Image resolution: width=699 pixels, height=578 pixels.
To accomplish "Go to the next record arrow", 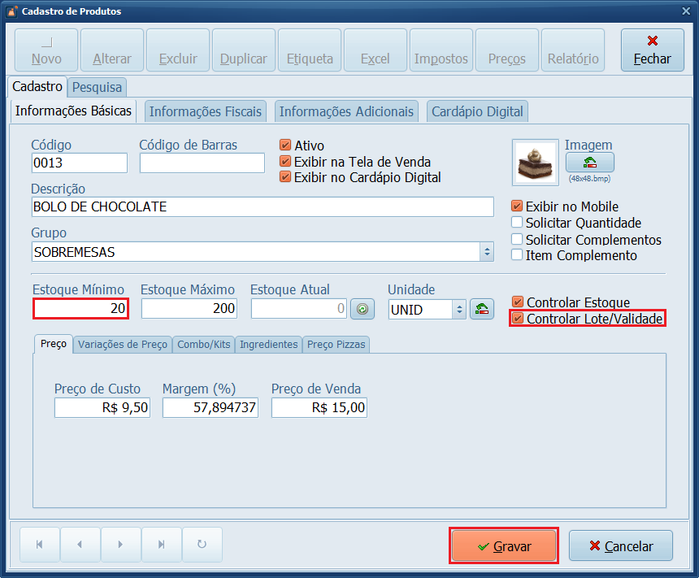I will [x=120, y=545].
